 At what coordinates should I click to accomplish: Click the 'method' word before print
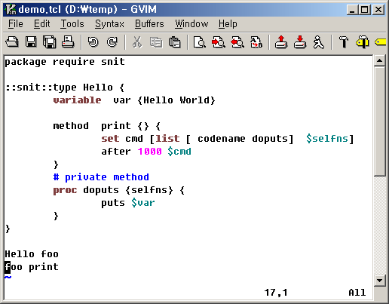click(x=71, y=126)
